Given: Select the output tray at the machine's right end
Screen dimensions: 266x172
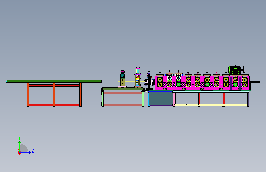Looking at the screenshot, I should pyautogui.click(x=255, y=82).
